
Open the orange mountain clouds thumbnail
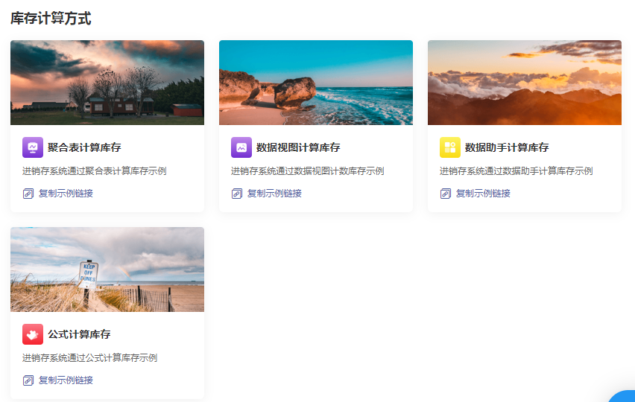click(x=525, y=83)
